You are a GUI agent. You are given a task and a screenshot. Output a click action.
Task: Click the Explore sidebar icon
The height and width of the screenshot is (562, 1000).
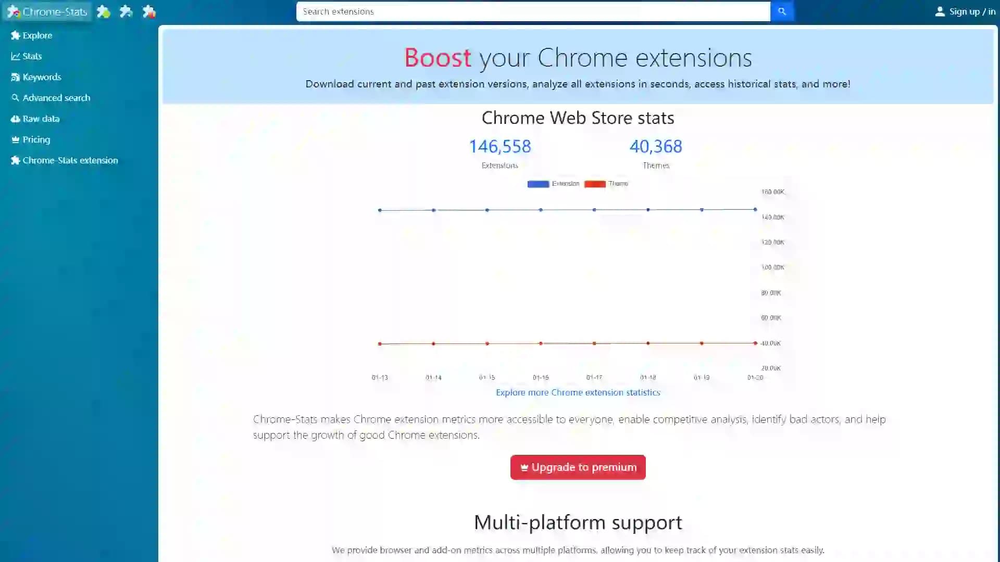coord(15,35)
